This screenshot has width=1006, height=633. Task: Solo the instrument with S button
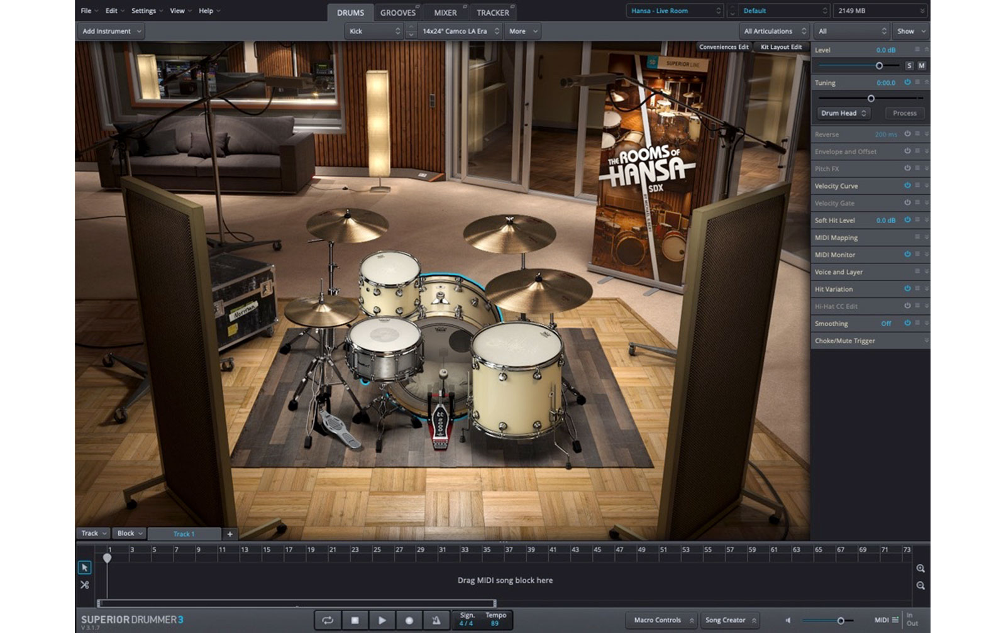coord(909,65)
